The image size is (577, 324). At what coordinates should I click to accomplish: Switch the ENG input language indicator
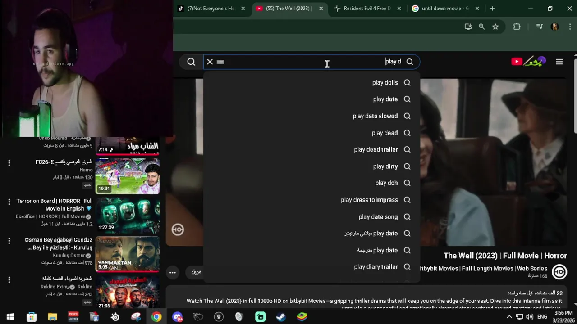click(x=542, y=317)
